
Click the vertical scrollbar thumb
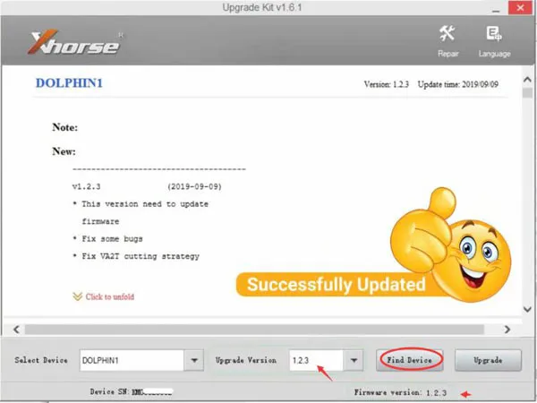pos(527,92)
